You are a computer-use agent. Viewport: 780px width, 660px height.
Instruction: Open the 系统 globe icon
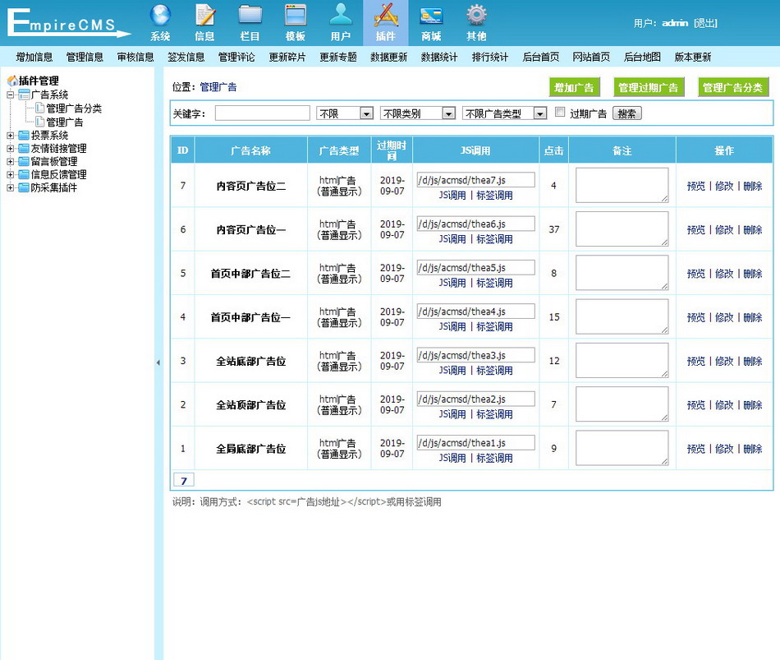[x=160, y=16]
